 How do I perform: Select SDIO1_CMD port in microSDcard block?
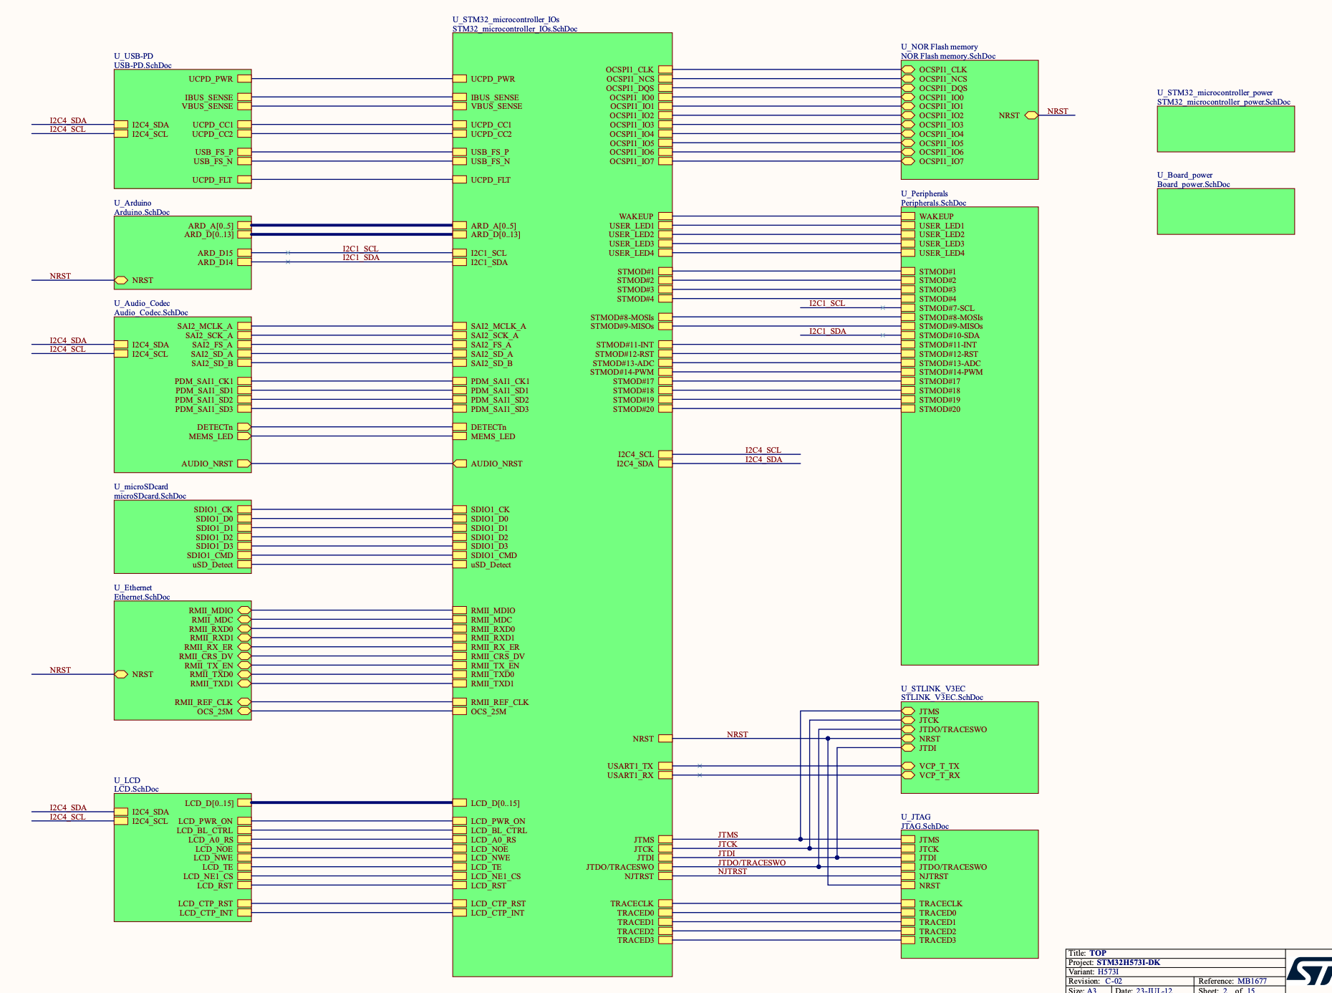tap(244, 555)
